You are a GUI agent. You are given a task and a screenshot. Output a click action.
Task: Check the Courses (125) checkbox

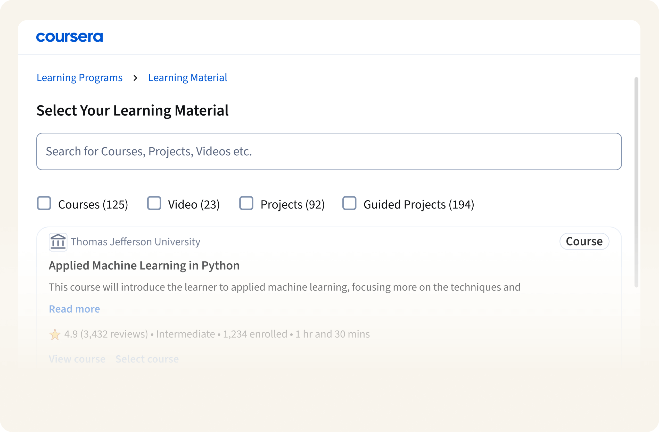coord(44,203)
